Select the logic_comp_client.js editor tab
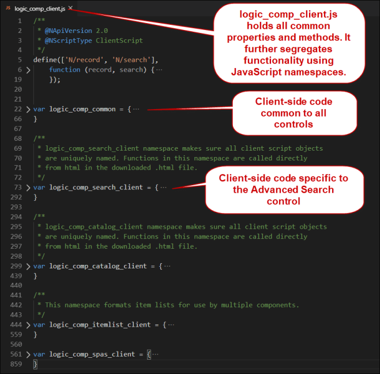This screenshot has width=380, height=374. 40,9
